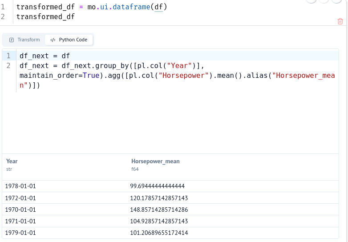The height and width of the screenshot is (242, 348).
Task: Click the 'df_next = df' generated code line
Action: click(x=45, y=56)
